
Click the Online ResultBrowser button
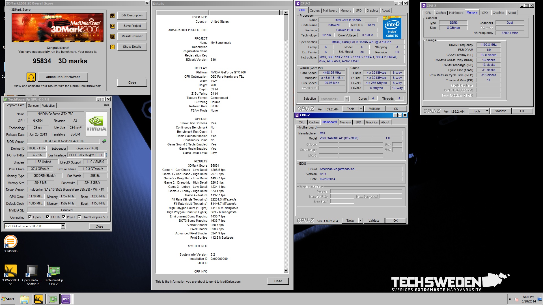63,77
